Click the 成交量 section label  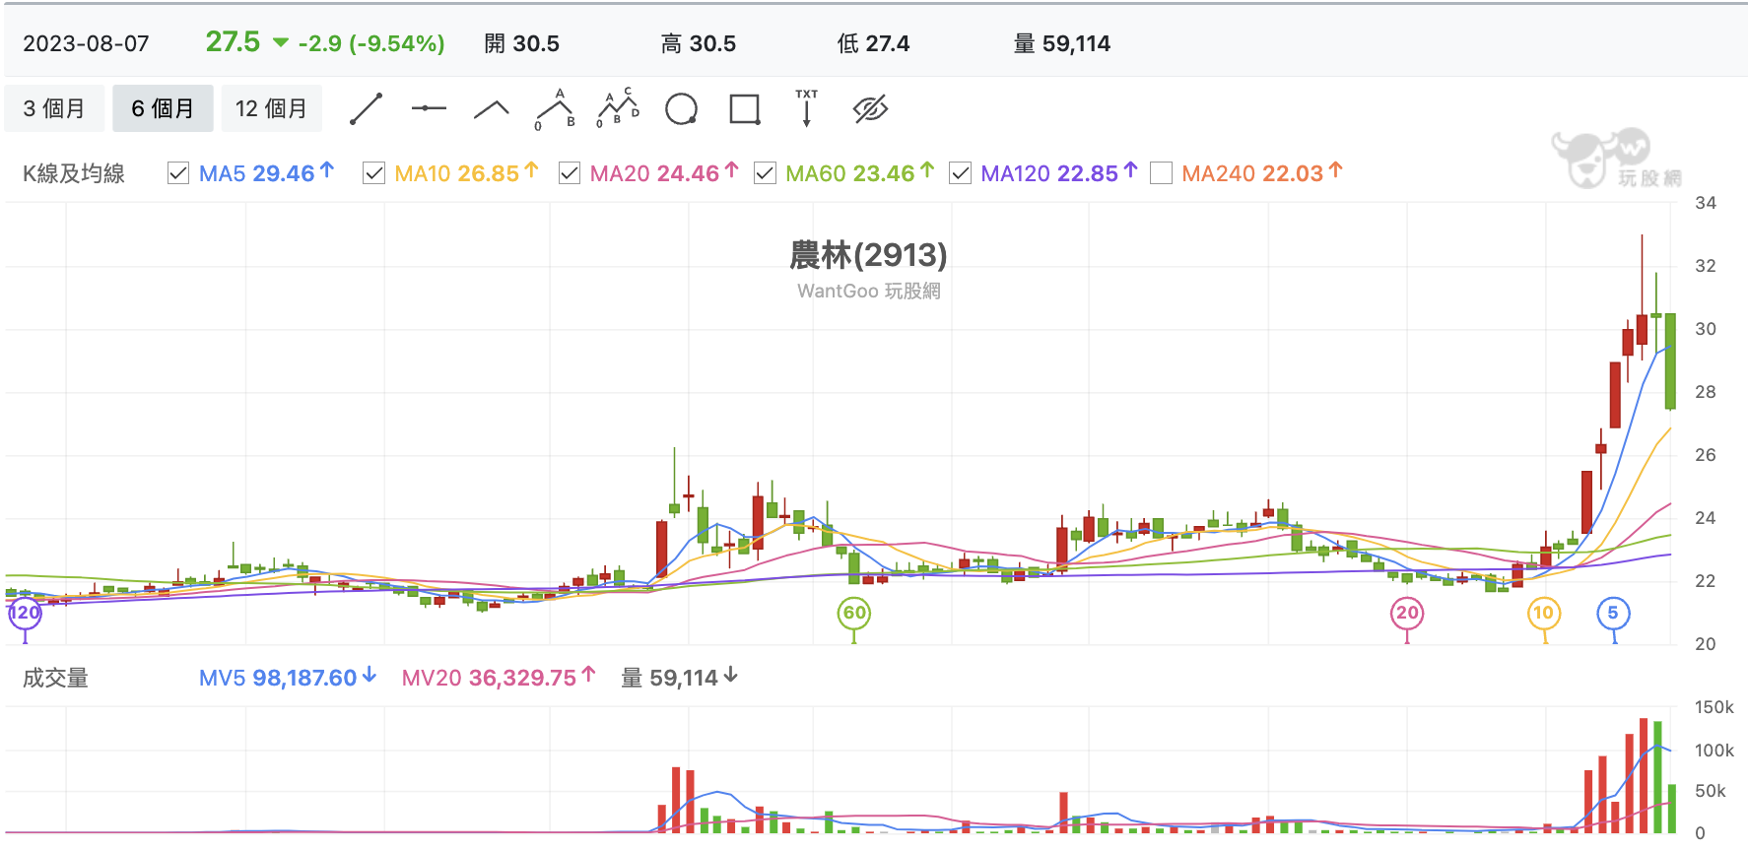55,678
